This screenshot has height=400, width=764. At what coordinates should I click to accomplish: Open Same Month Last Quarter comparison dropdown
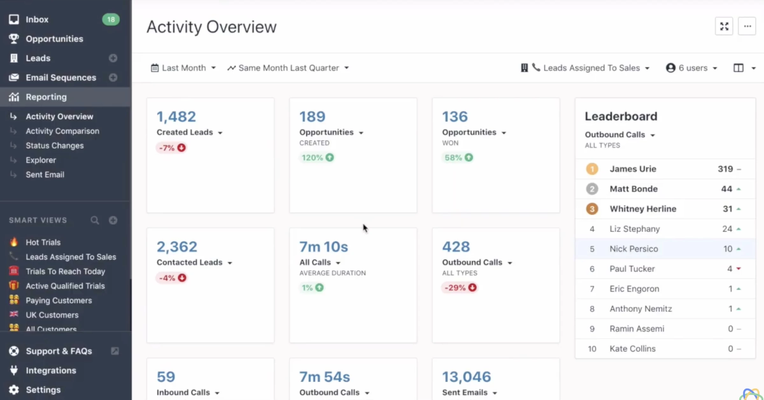(288, 68)
